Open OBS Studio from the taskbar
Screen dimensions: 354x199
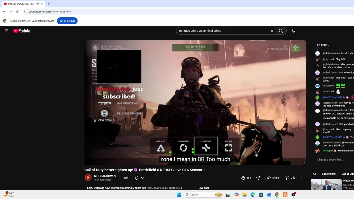point(293,195)
